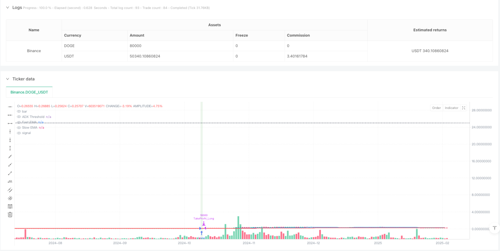
Task: Click the Logs section title
Action: 17,7
